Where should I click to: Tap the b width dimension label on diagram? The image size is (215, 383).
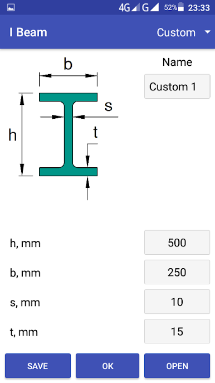(x=68, y=64)
